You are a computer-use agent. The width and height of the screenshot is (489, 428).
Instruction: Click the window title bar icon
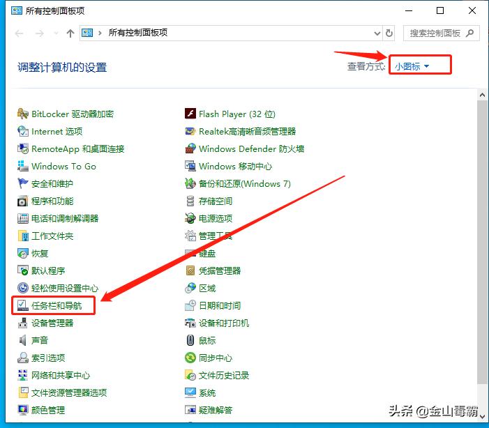[17, 10]
